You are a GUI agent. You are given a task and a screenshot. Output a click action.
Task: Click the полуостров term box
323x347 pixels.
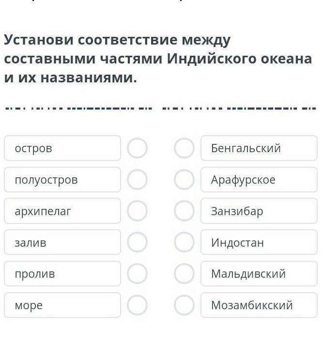62,180
